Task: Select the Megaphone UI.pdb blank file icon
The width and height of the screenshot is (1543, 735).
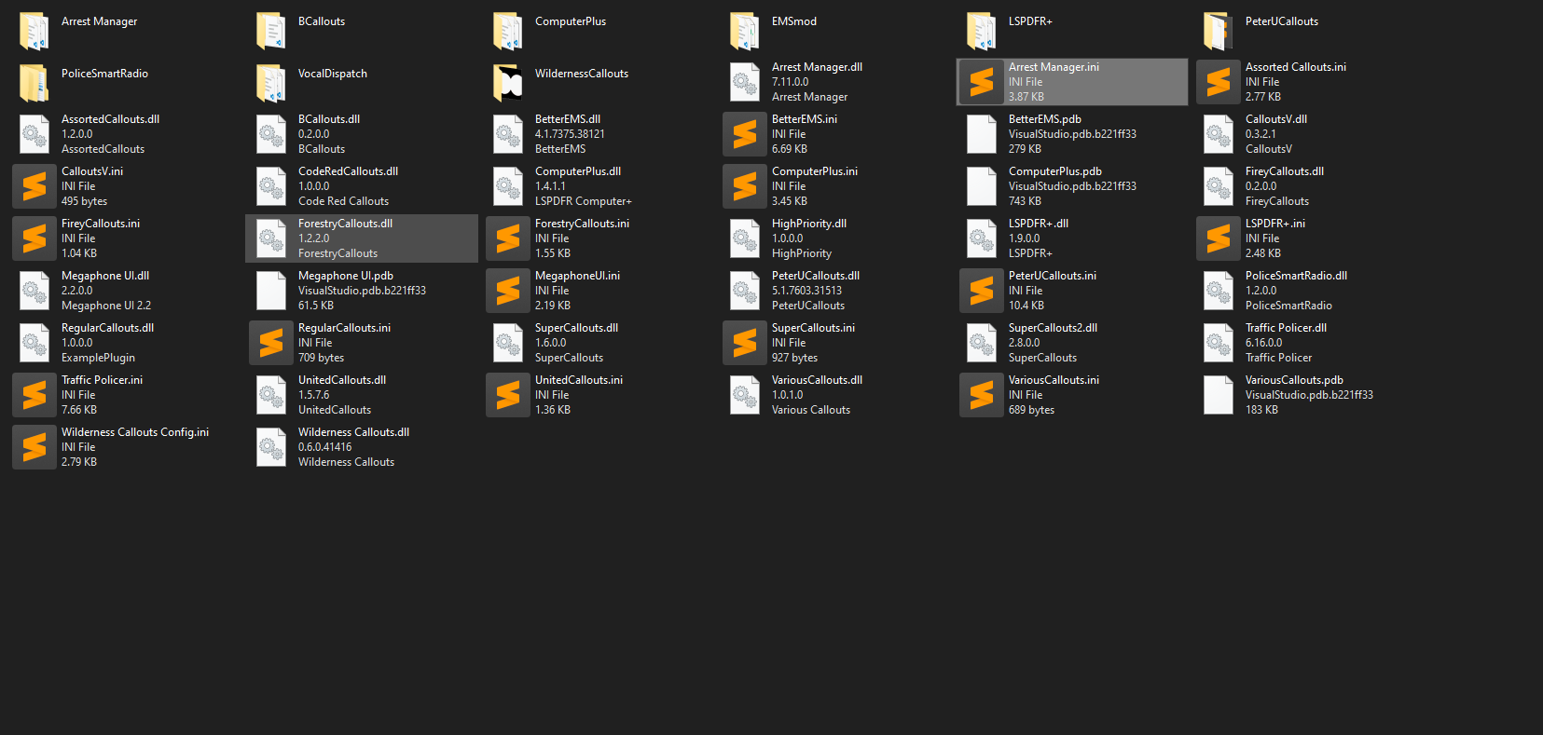Action: pyautogui.click(x=271, y=291)
